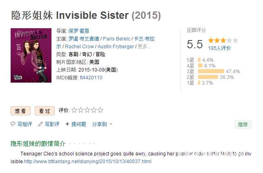The height and width of the screenshot is (173, 263).
Task: Open the bttiantang.net URL in synopsis
Action: pyautogui.click(x=88, y=162)
